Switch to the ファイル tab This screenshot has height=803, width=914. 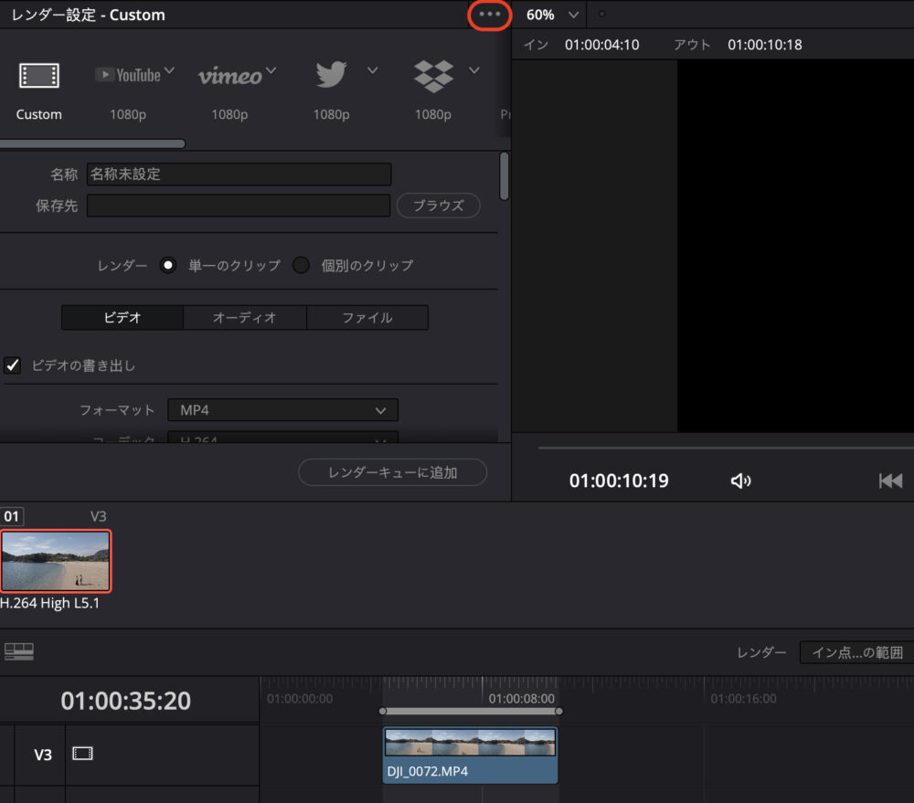click(x=367, y=318)
